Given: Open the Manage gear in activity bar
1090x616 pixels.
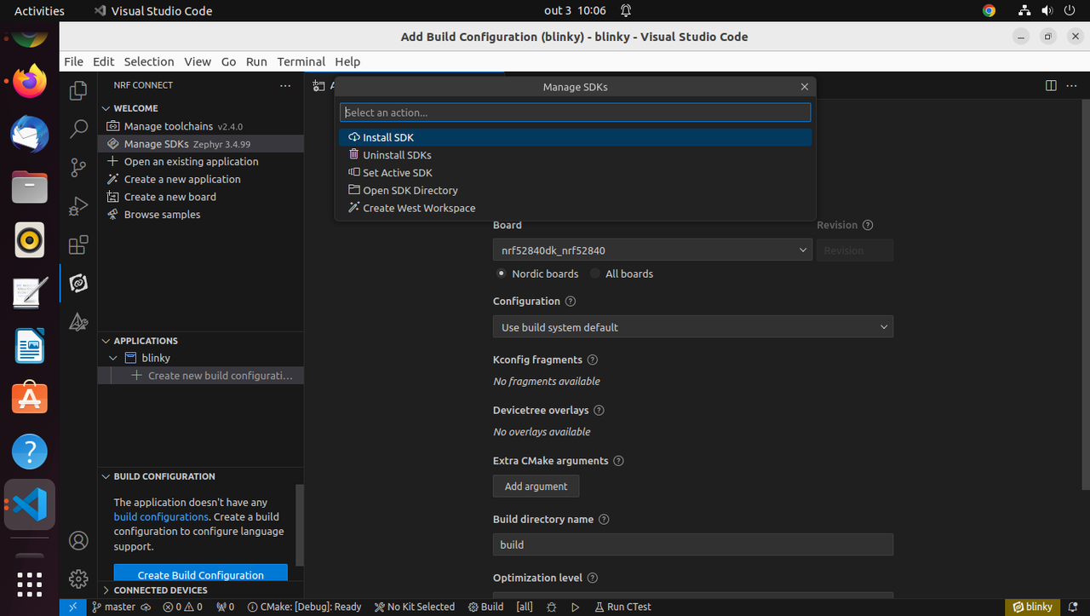Looking at the screenshot, I should (x=78, y=579).
